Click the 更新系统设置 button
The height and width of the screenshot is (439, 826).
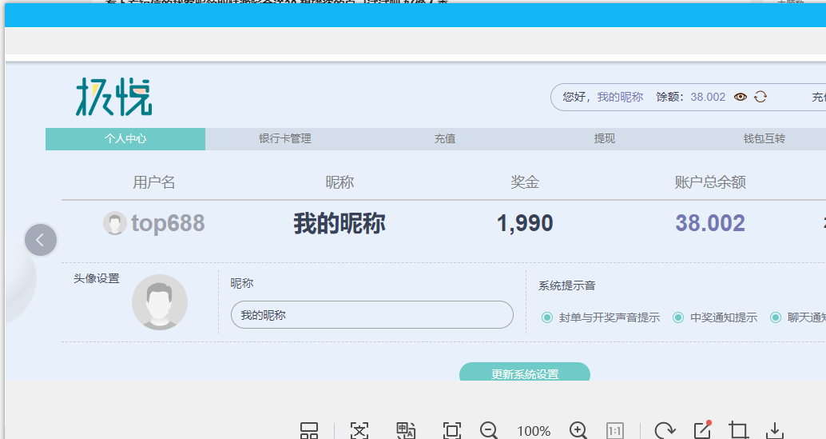524,373
